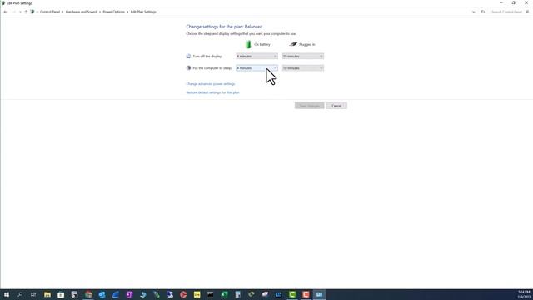Launch Chrome from the taskbar
The height and width of the screenshot is (300, 533).
click(x=88, y=294)
